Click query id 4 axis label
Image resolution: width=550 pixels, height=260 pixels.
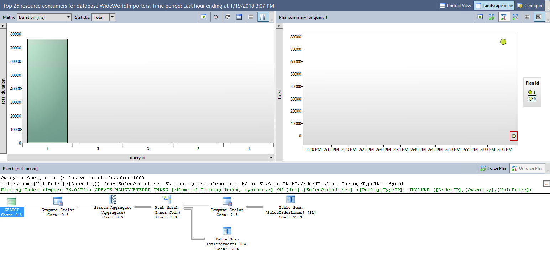coord(248,148)
